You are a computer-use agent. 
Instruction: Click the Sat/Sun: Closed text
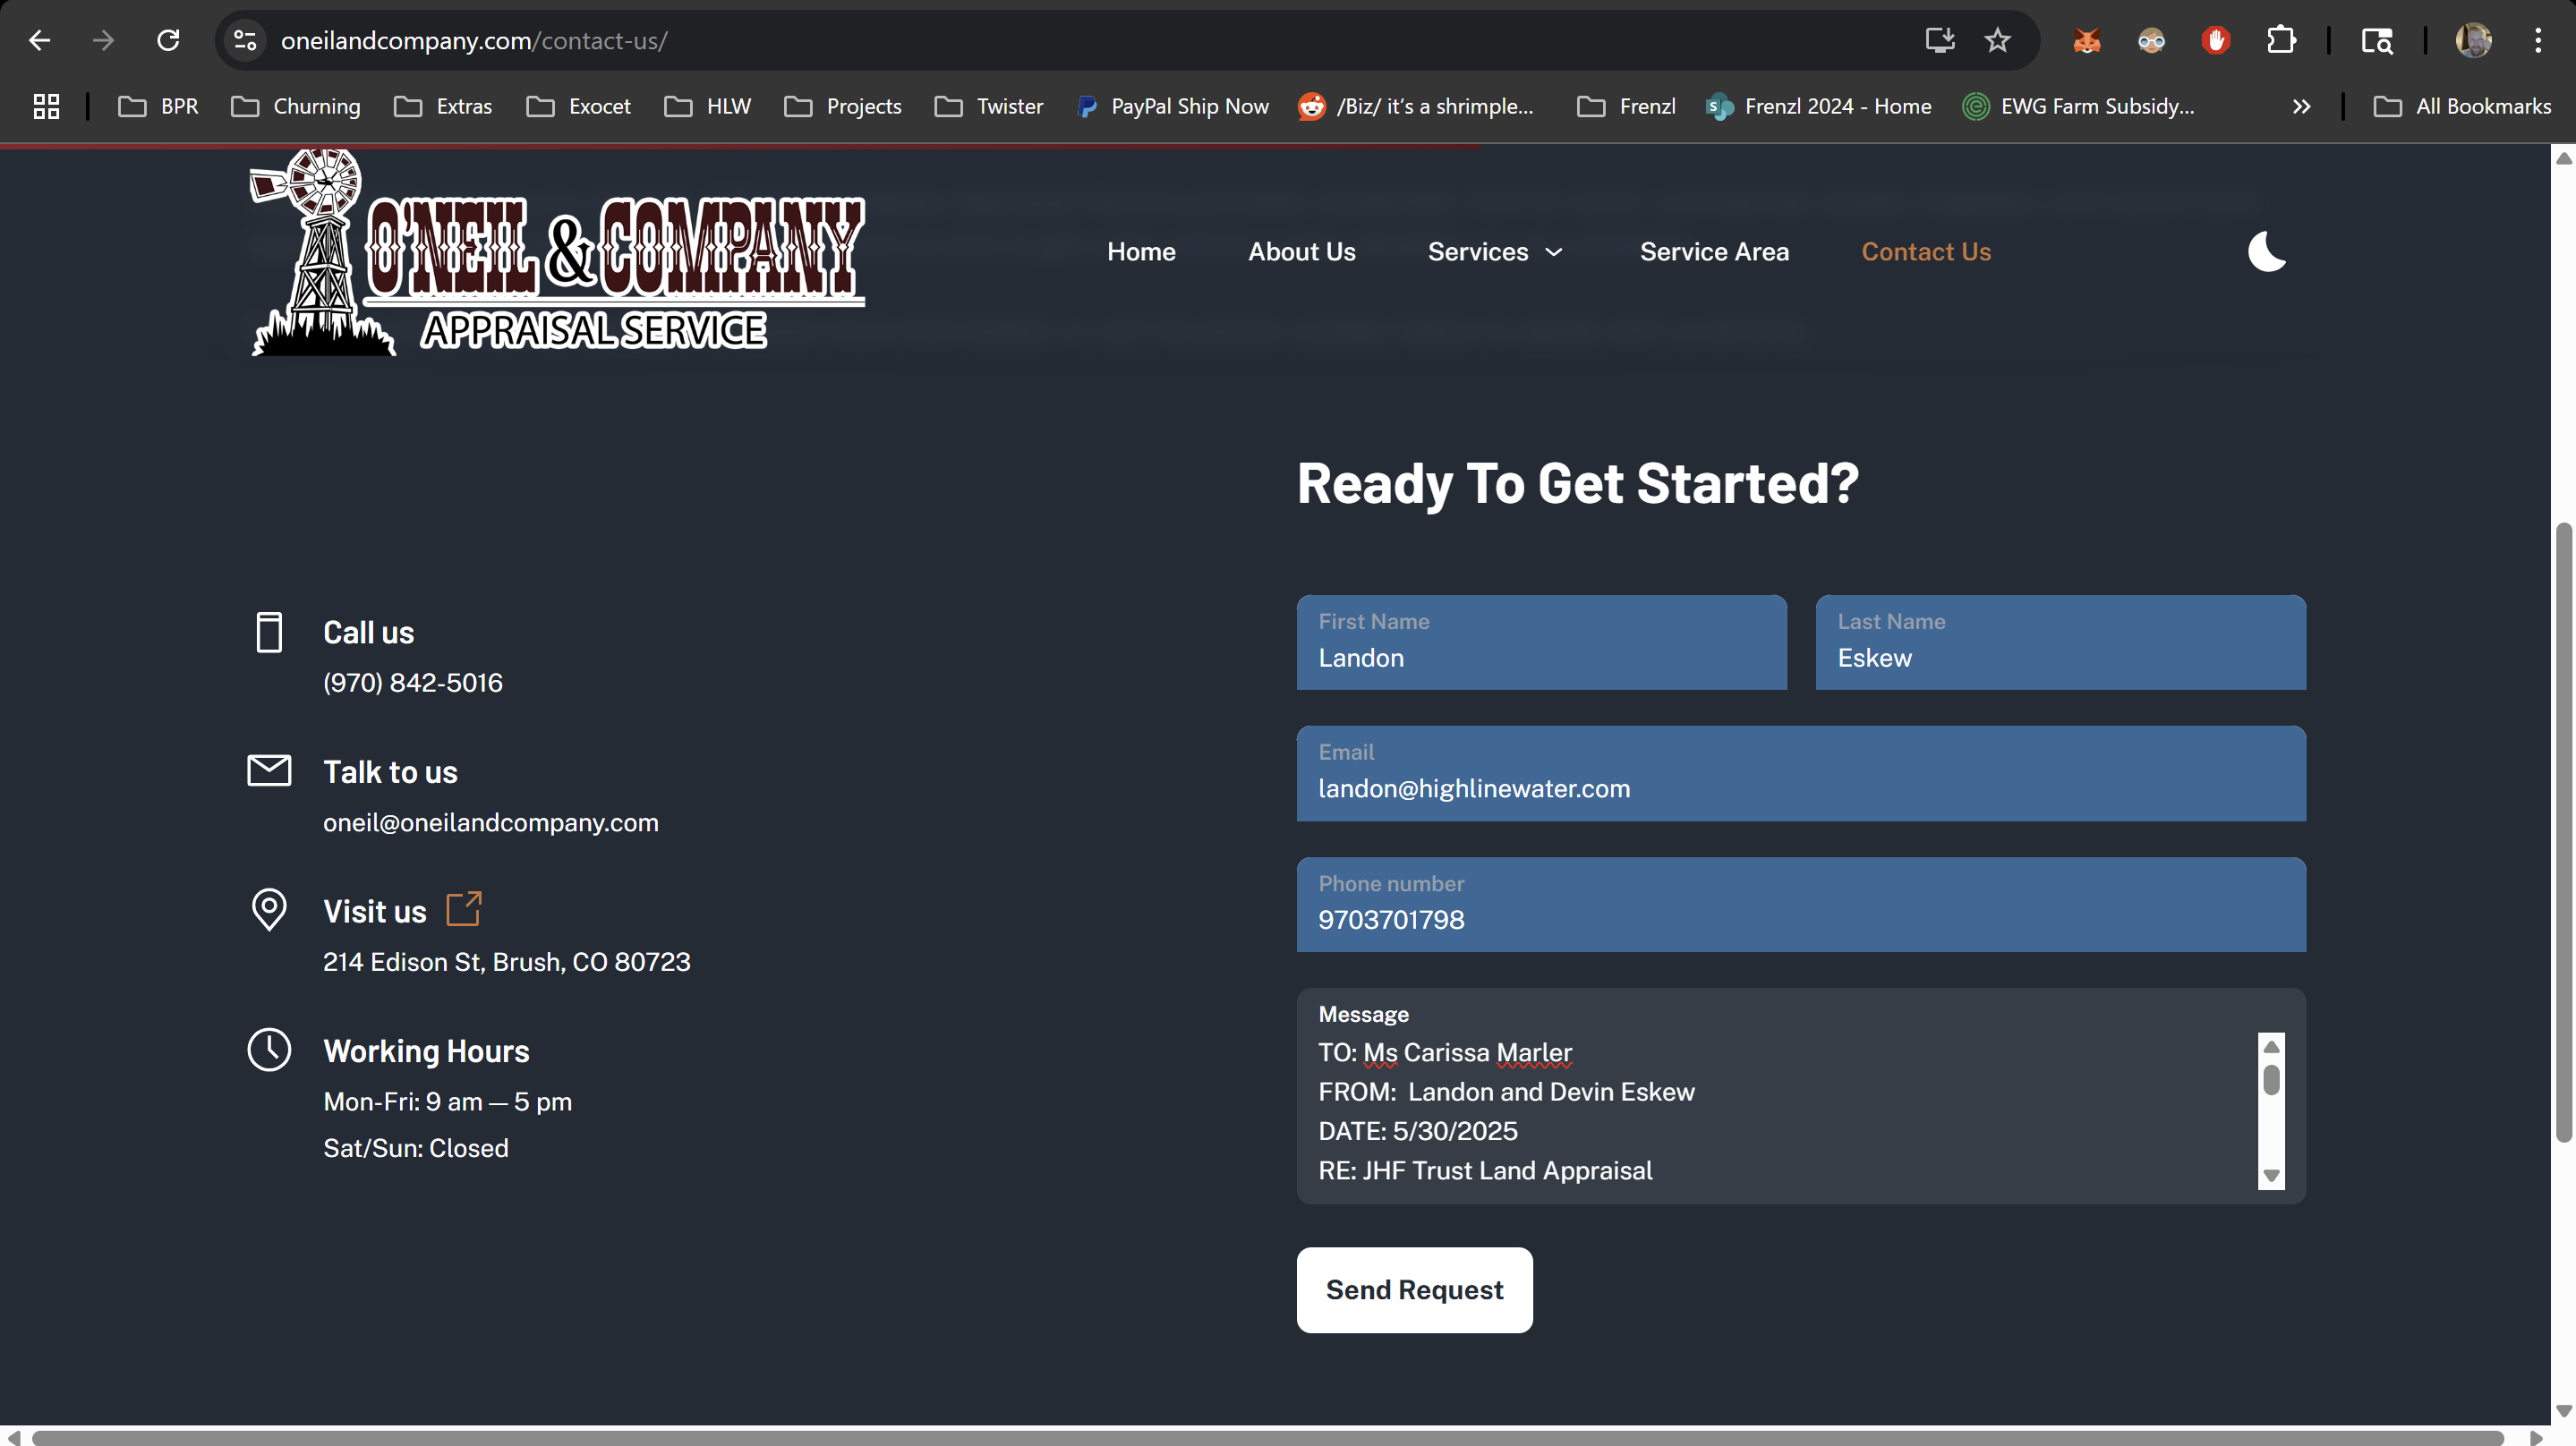click(x=416, y=1148)
